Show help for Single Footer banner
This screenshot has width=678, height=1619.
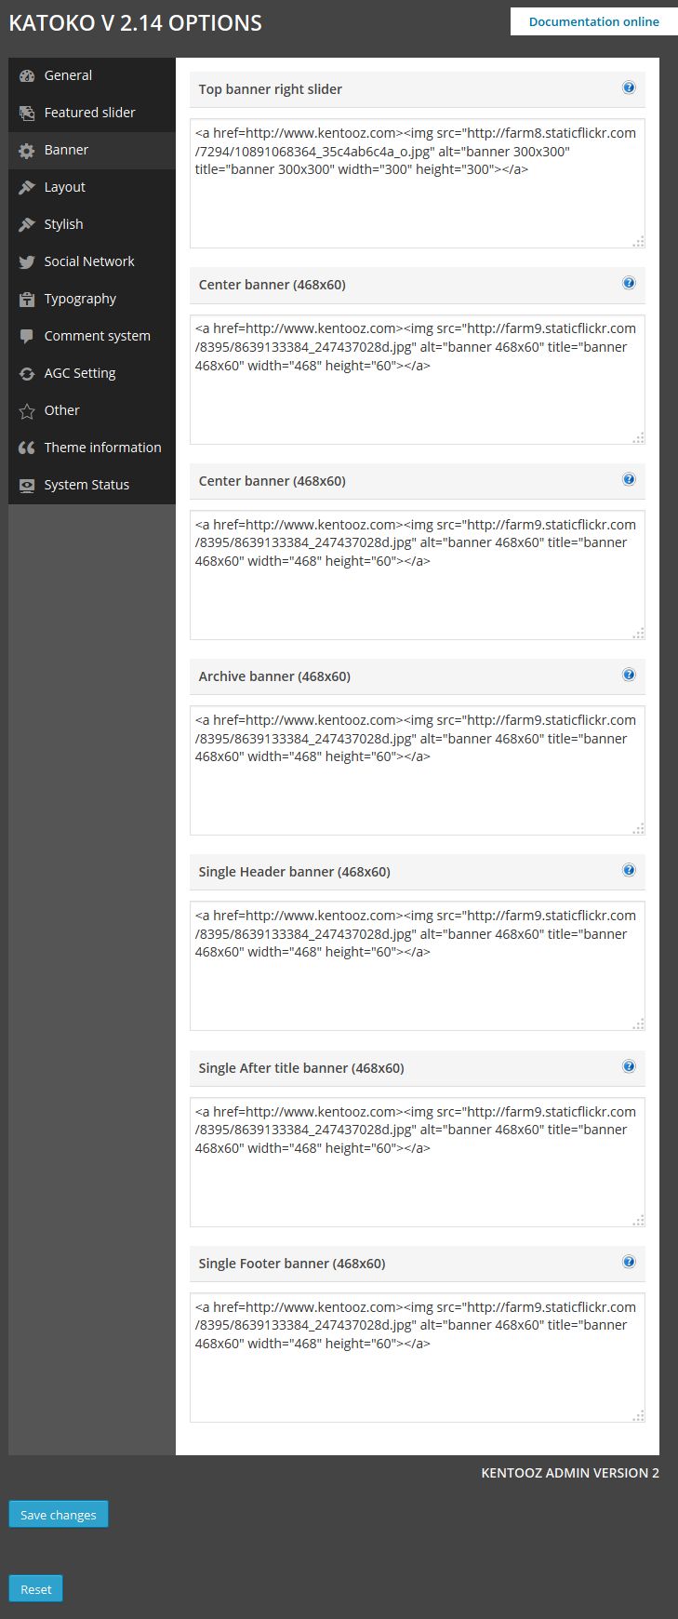coord(629,1263)
